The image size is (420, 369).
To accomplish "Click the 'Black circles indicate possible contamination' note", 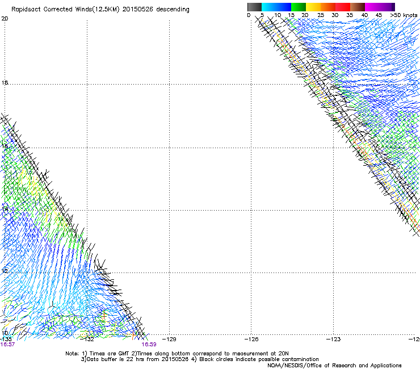I will pyautogui.click(x=259, y=359).
